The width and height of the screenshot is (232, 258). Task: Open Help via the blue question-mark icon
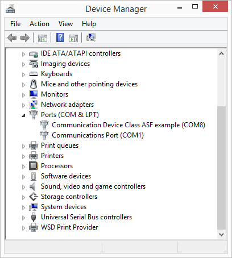click(60, 38)
